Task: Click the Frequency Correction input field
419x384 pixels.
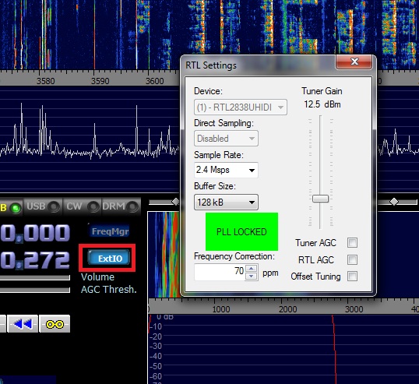Action: tap(220, 272)
